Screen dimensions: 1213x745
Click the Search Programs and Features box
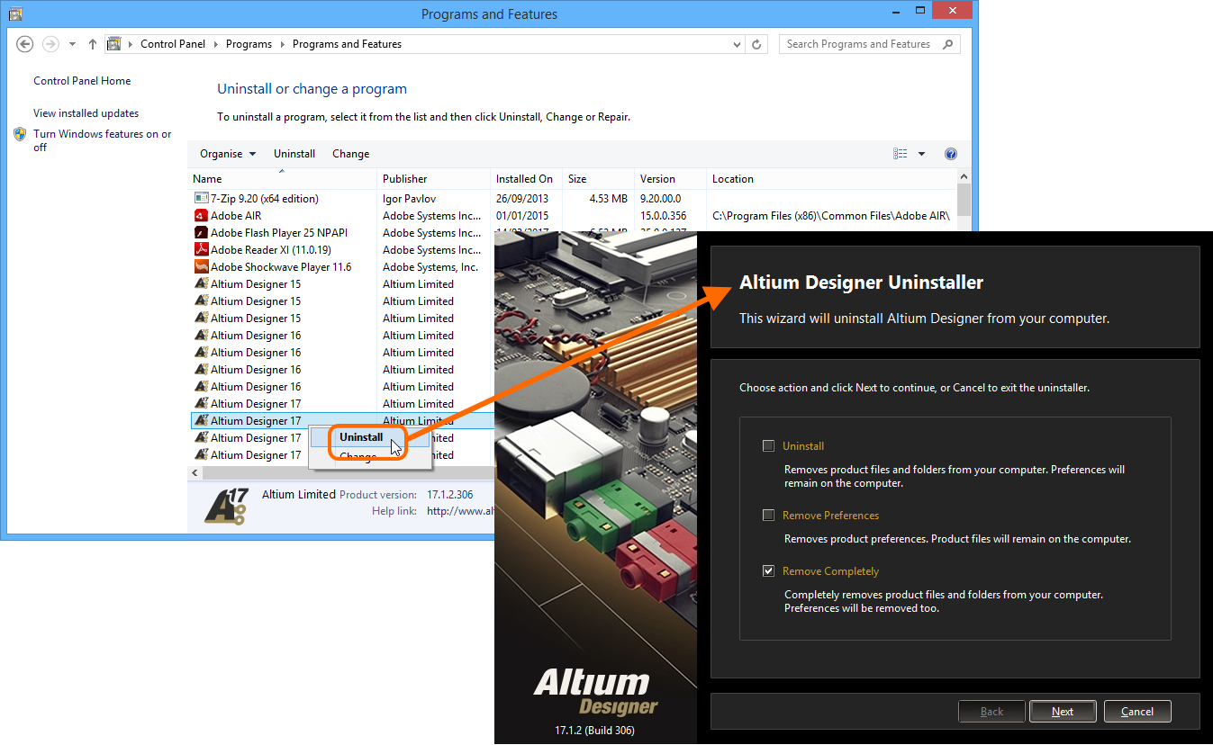coord(860,44)
